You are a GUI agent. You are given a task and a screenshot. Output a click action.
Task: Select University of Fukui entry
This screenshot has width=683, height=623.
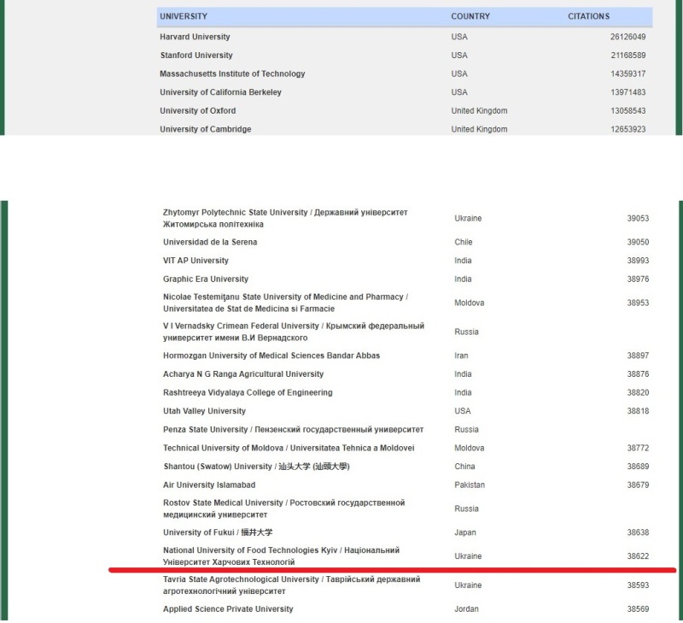pos(218,532)
